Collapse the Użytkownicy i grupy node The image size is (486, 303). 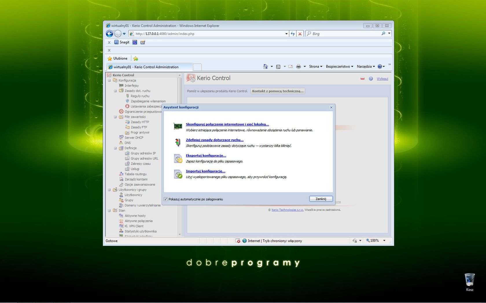[x=109, y=190]
